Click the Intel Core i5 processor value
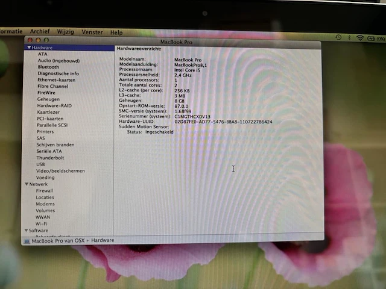Screen dimensions: 386x289 tap(188, 70)
